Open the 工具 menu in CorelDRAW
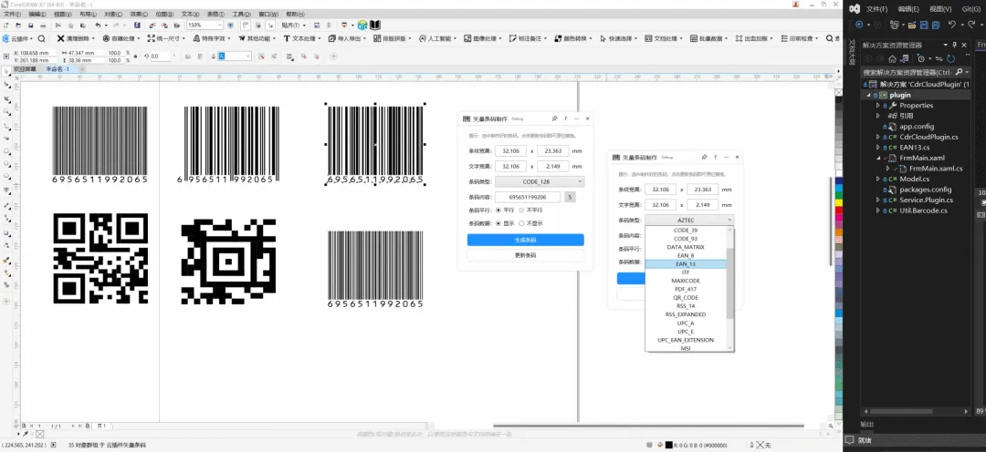 pyautogui.click(x=241, y=14)
